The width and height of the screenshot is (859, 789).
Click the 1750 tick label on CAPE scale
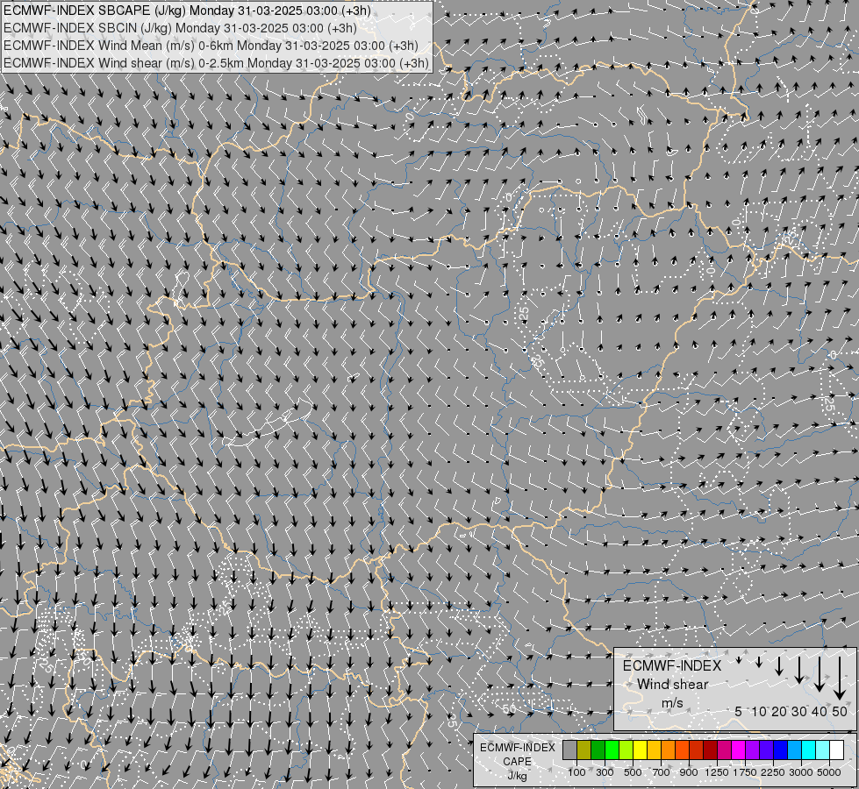coord(745,772)
